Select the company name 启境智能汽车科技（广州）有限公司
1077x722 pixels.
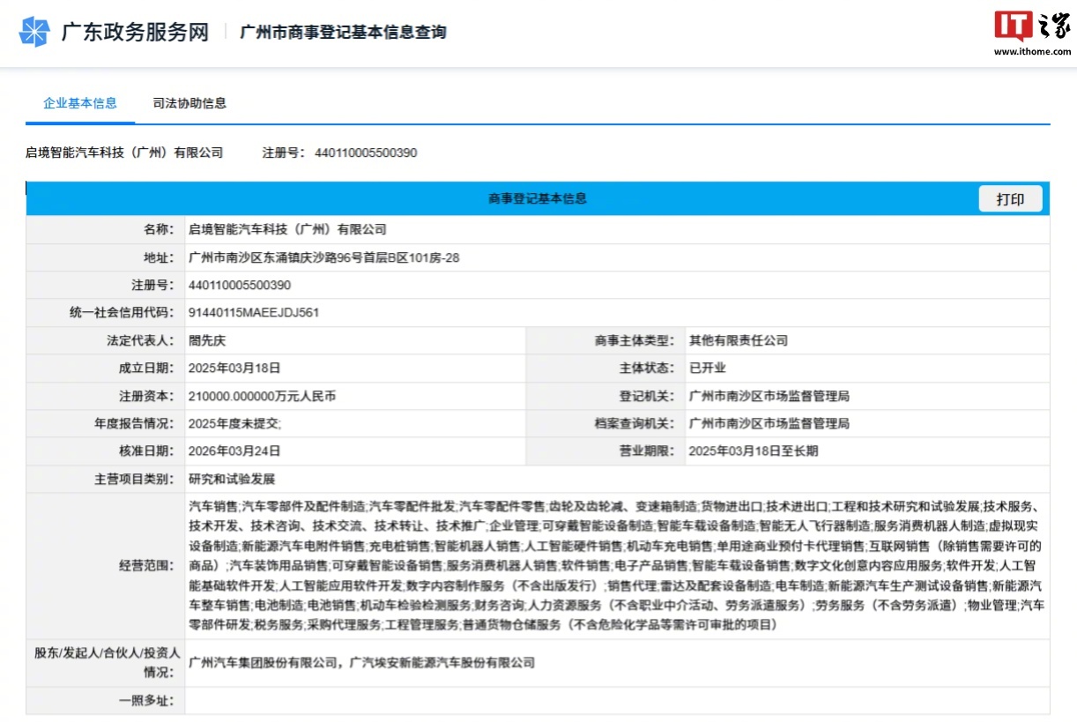click(124, 153)
